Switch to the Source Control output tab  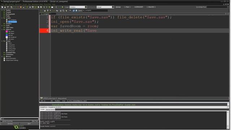click(x=50, y=109)
